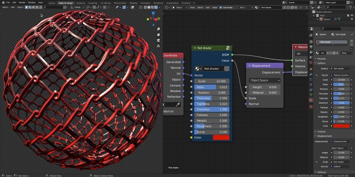This screenshot has height=177, width=355.
Task: Open the Node menu in the shader editor
Action: coord(215,7)
